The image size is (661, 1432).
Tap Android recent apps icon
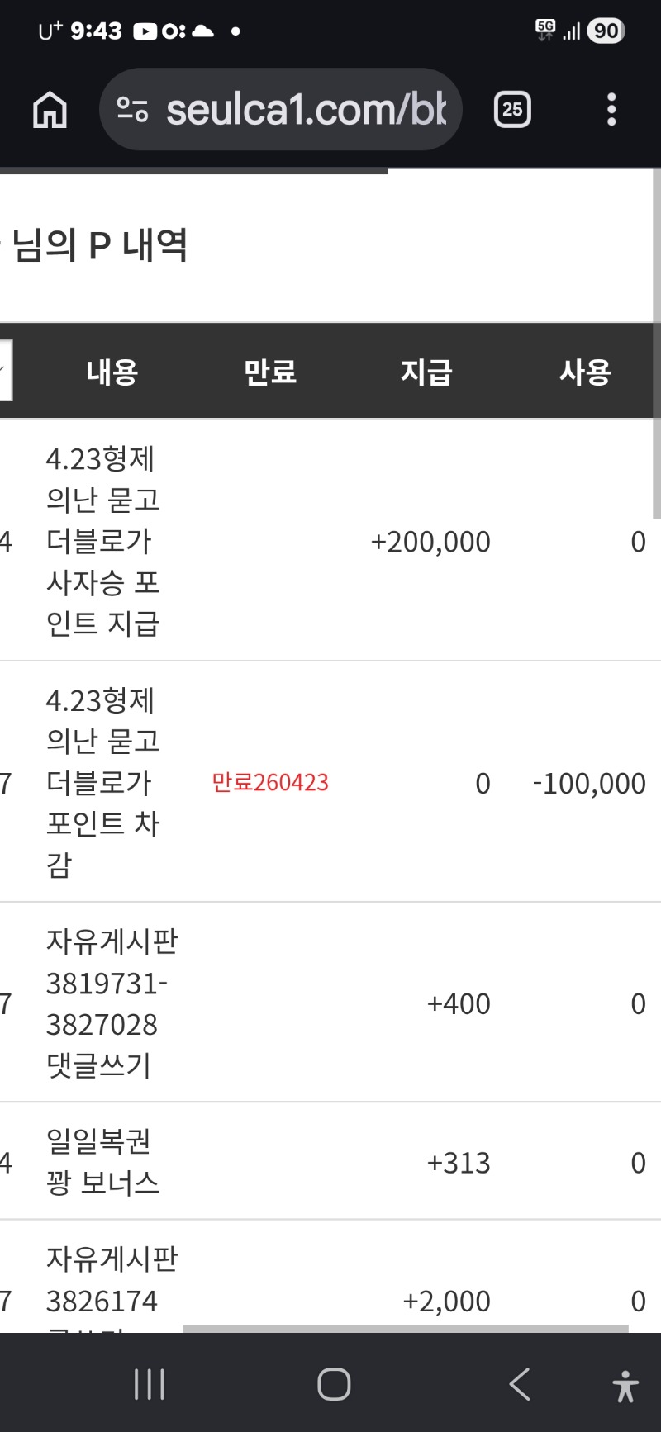click(x=150, y=1384)
